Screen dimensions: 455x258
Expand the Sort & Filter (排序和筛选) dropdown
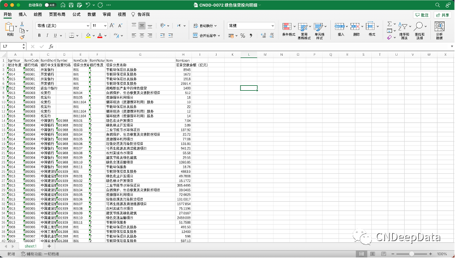[410, 26]
